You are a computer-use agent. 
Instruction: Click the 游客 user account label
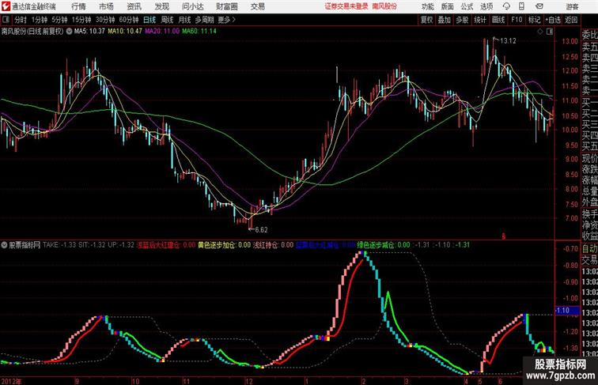click(572, 6)
